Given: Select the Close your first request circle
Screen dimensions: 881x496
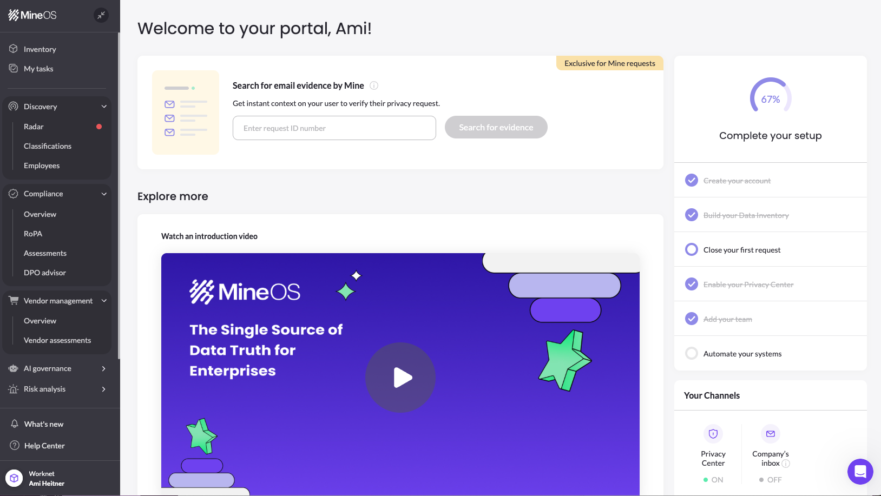Looking at the screenshot, I should click(692, 249).
